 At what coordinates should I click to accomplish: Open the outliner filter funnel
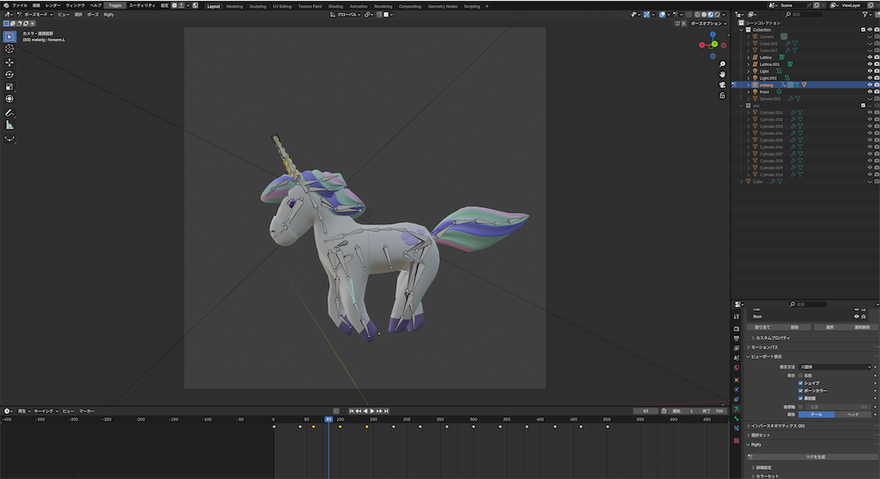click(x=865, y=14)
